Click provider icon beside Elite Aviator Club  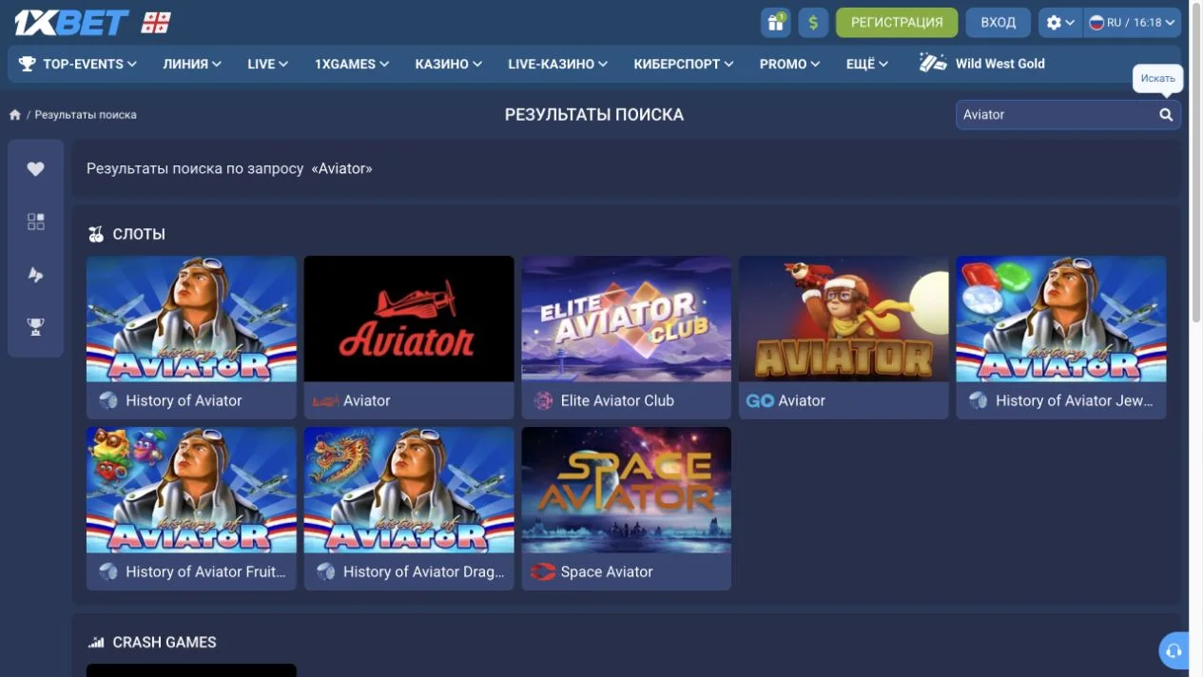[x=543, y=400]
